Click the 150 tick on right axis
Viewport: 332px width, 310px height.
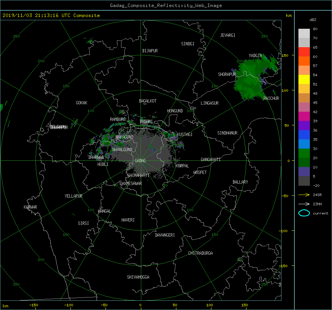point(285,55)
